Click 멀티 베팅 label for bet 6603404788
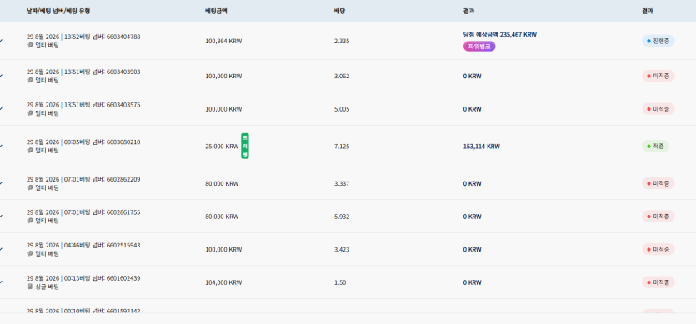This screenshot has height=324, width=696. pyautogui.click(x=47, y=46)
